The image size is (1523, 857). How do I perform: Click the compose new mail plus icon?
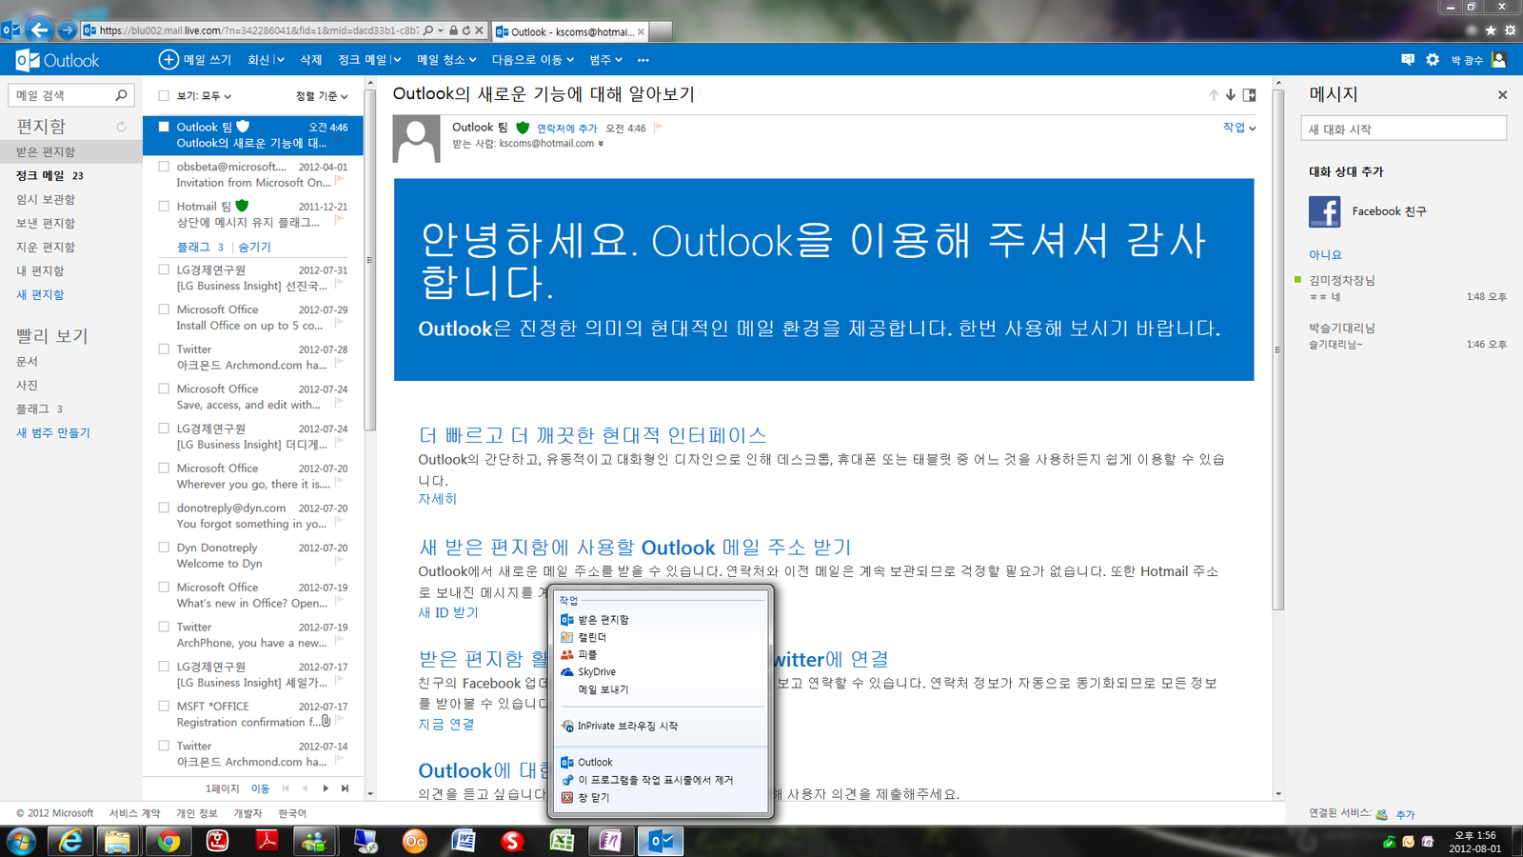(x=168, y=60)
